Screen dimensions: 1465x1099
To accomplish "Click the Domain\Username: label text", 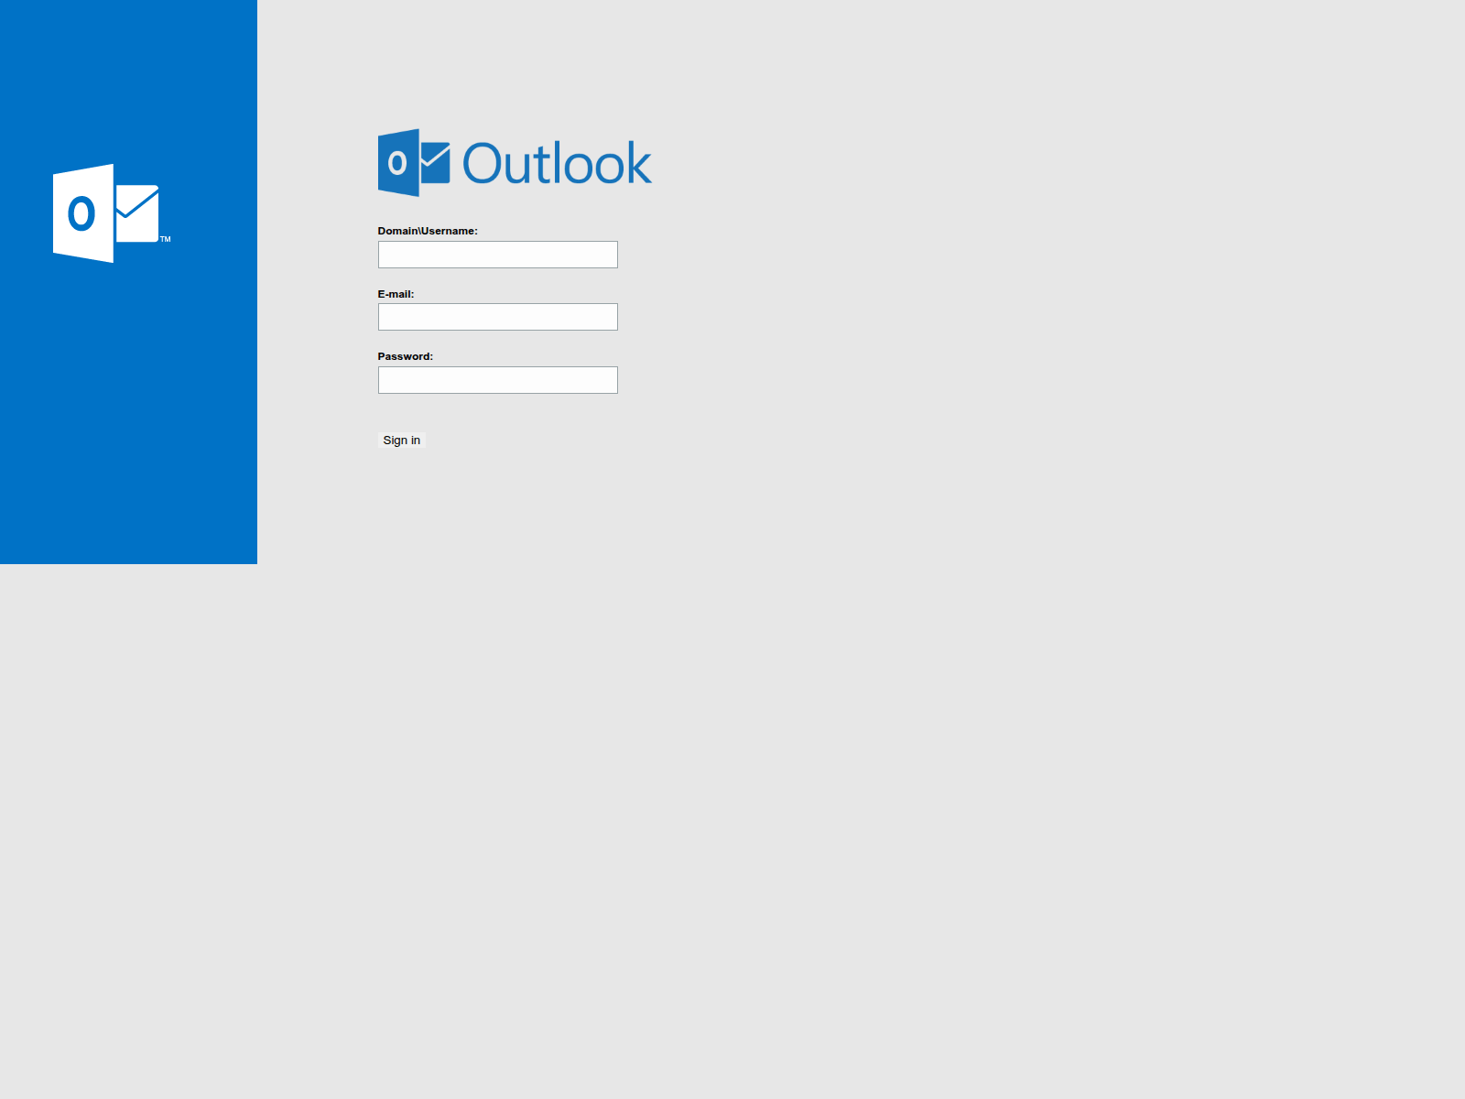I will [x=428, y=231].
